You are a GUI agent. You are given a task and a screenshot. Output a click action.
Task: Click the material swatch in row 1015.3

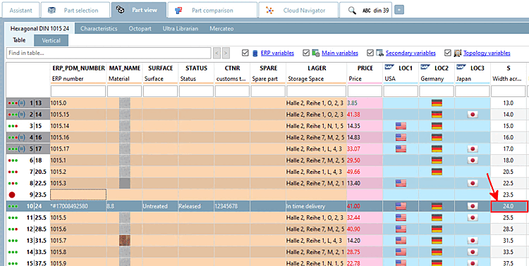[x=125, y=183]
